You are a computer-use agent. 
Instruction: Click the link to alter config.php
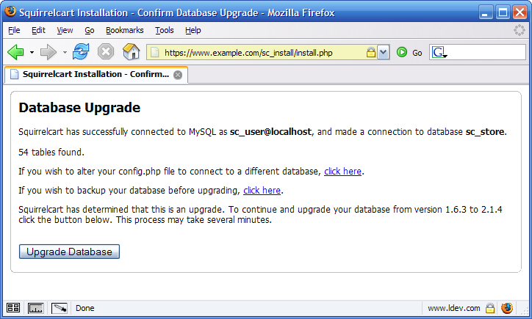[342, 172]
